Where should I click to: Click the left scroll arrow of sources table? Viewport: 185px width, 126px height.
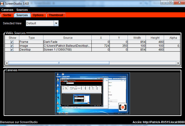pos(7,63)
